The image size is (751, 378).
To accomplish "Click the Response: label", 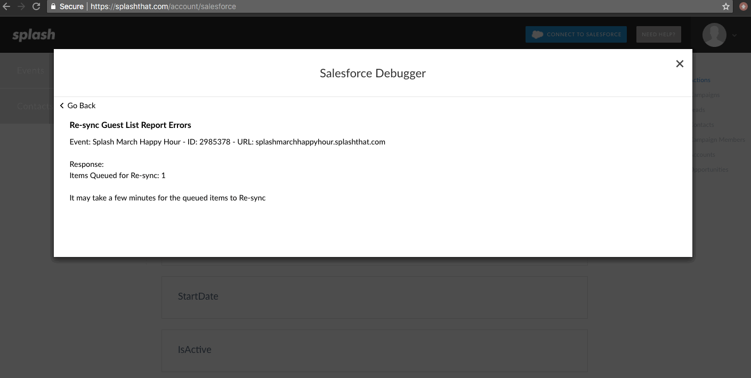I will coord(87,165).
